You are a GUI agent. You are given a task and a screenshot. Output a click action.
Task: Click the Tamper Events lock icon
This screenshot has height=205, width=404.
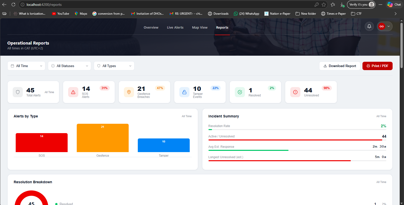pos(184,92)
